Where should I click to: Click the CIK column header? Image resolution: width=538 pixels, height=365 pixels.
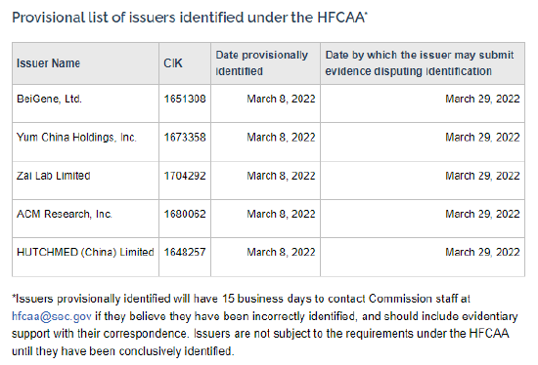click(185, 63)
